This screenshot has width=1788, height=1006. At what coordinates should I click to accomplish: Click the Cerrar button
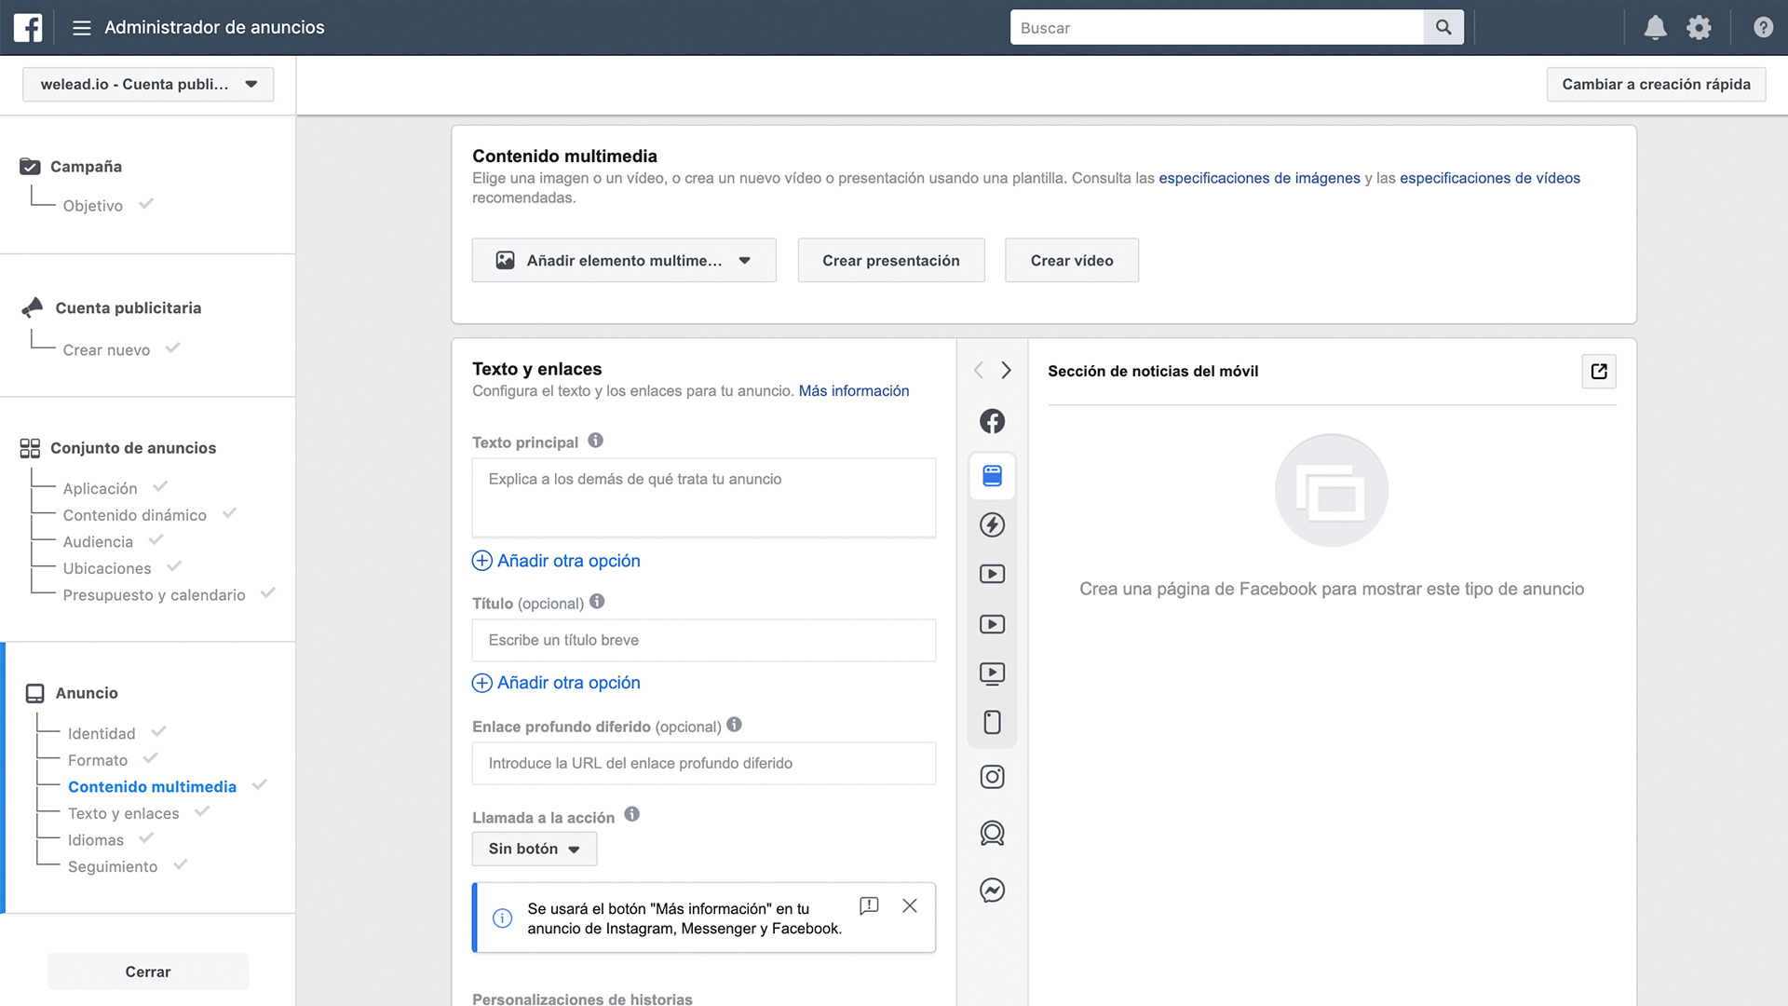tap(148, 972)
